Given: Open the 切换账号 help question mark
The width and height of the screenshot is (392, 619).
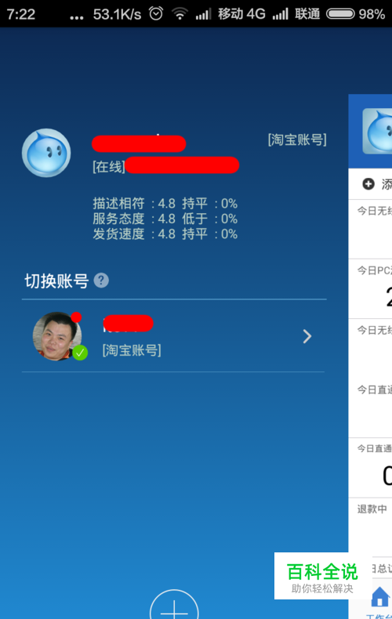Looking at the screenshot, I should 101,281.
